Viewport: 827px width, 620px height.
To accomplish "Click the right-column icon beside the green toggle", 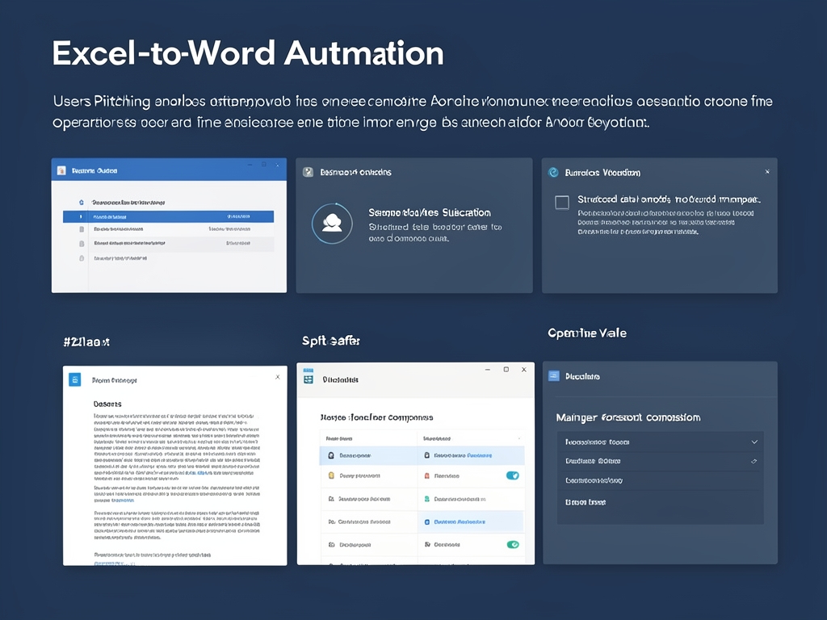I will pyautogui.click(x=427, y=545).
